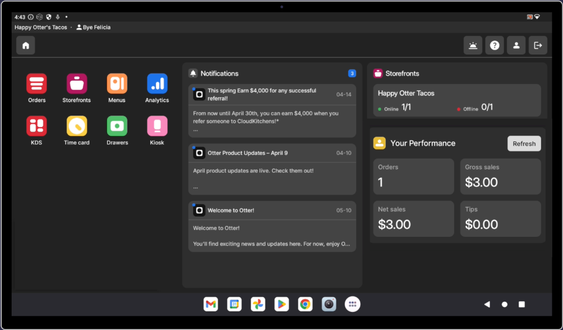
Task: Select the Happy Otter Tacos storefront card
Action: [457, 100]
